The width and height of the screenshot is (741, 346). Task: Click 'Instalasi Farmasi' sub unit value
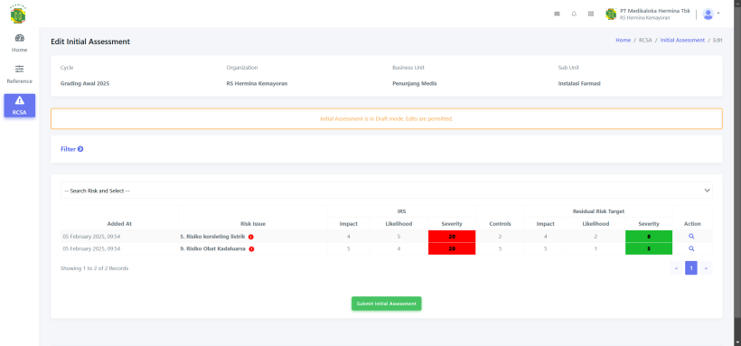[579, 84]
